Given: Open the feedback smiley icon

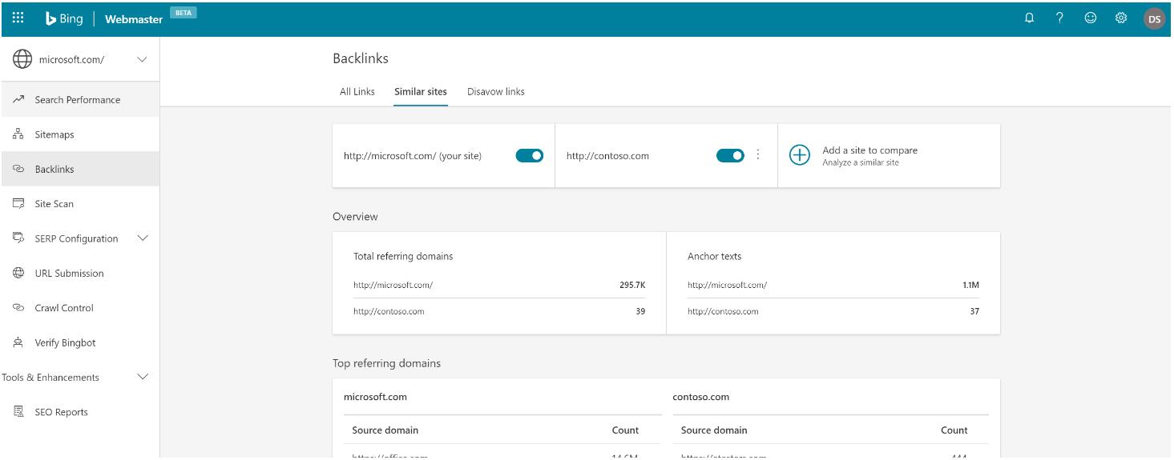Looking at the screenshot, I should point(1091,18).
